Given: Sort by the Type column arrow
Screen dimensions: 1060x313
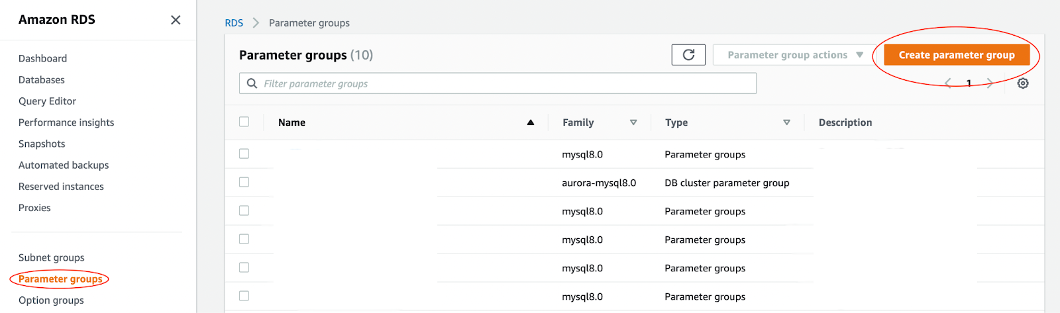Looking at the screenshot, I should click(786, 122).
